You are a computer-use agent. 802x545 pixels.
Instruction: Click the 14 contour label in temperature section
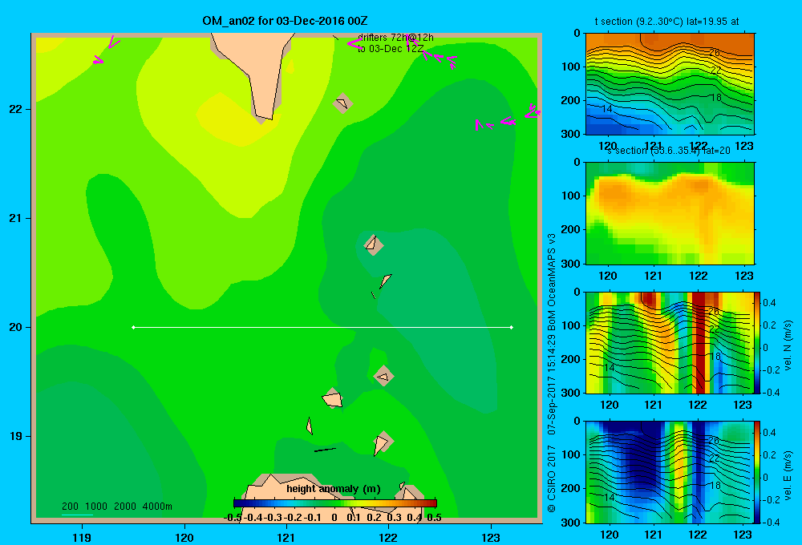click(607, 109)
